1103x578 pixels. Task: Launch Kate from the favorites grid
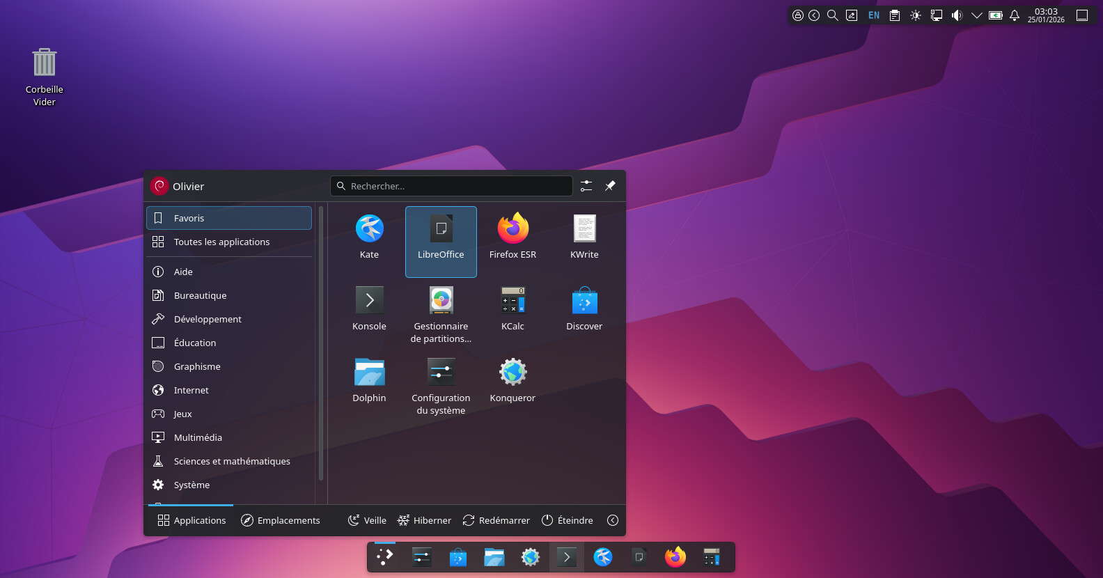coord(369,241)
